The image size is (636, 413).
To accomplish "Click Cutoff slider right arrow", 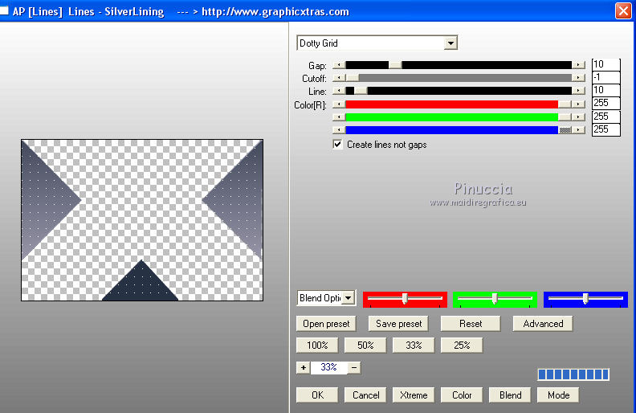I will pyautogui.click(x=578, y=77).
